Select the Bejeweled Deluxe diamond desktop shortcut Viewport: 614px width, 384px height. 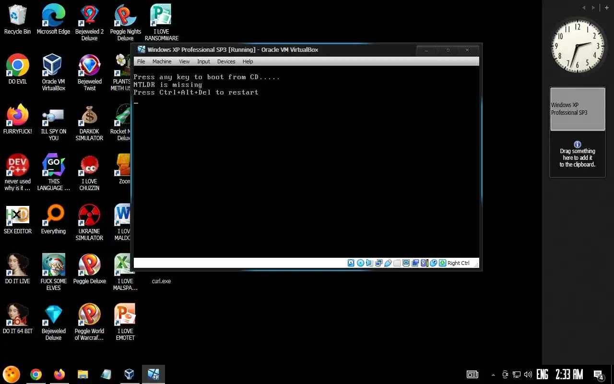(53, 323)
